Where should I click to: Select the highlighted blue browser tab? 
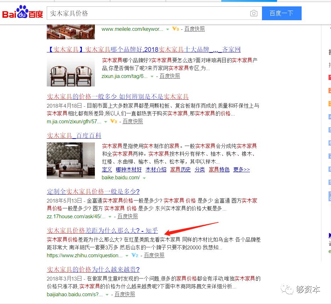249,1
